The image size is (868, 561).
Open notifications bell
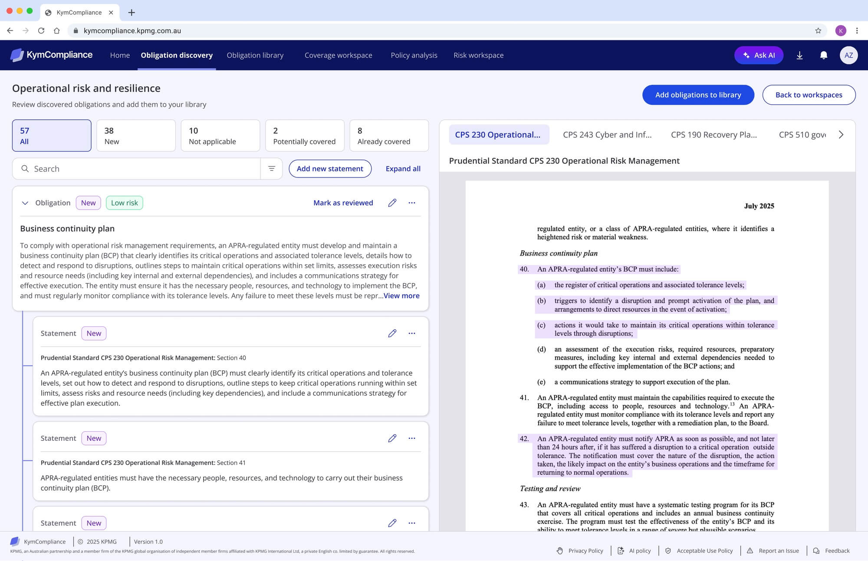823,55
